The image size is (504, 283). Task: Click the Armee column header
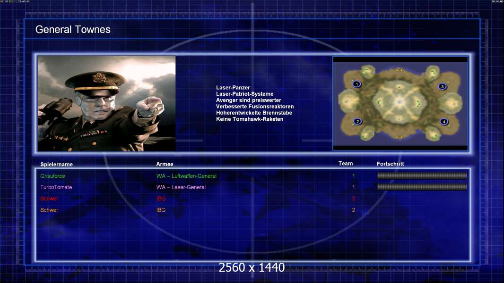165,164
